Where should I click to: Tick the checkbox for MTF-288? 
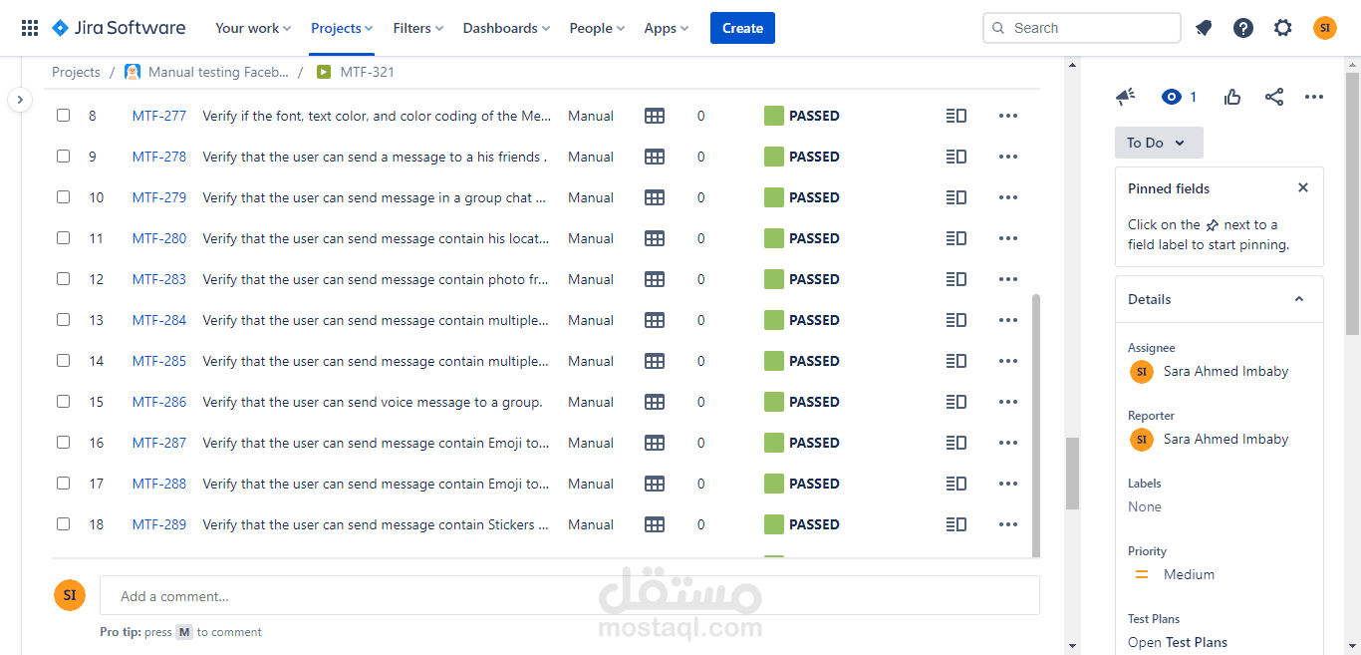point(63,484)
